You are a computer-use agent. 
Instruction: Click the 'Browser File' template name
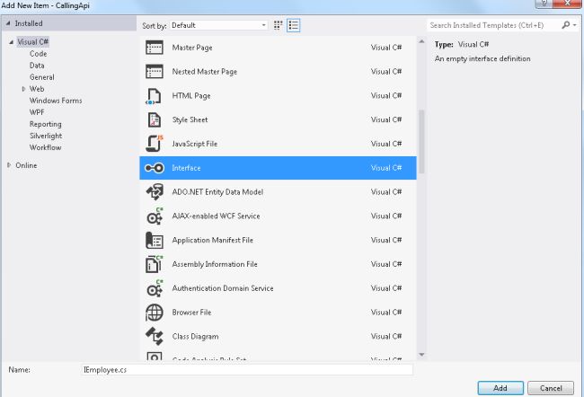(x=191, y=312)
